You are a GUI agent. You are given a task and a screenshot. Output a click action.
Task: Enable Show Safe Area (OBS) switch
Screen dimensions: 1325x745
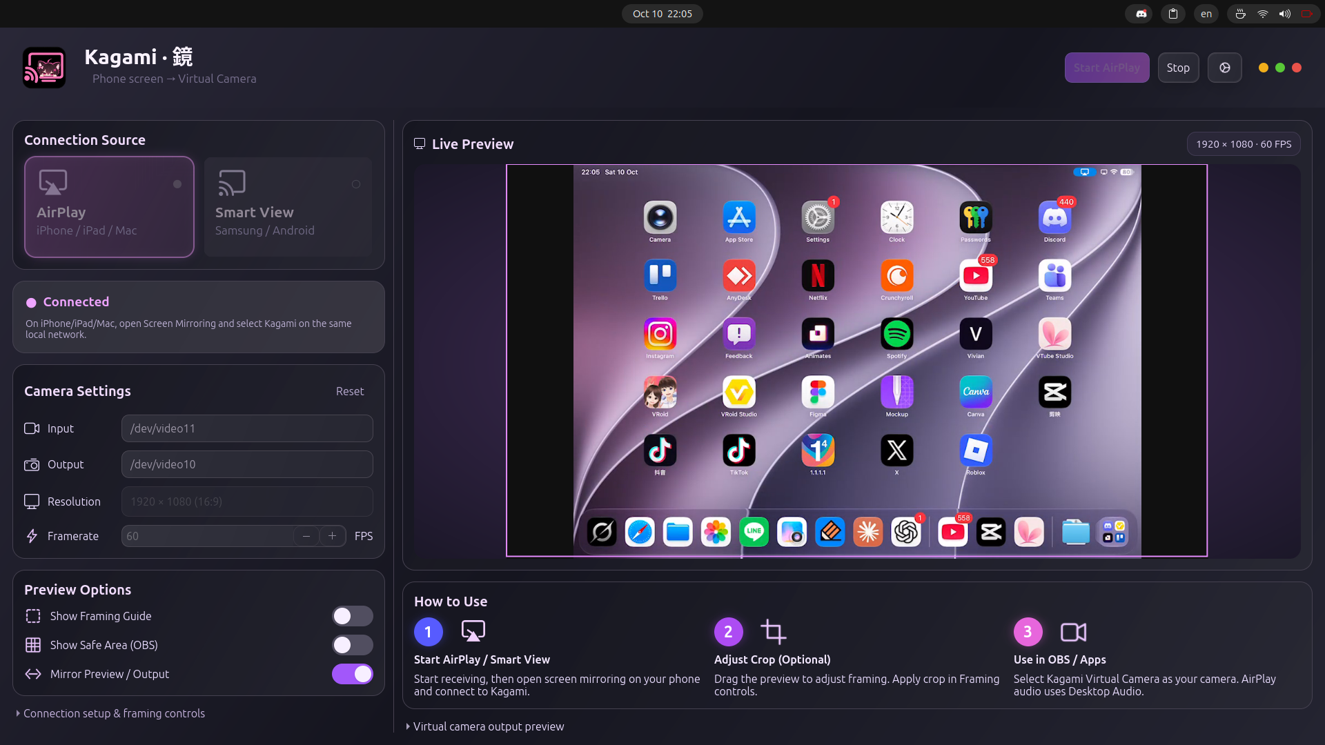353,645
